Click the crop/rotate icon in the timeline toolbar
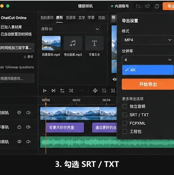 coord(104,91)
